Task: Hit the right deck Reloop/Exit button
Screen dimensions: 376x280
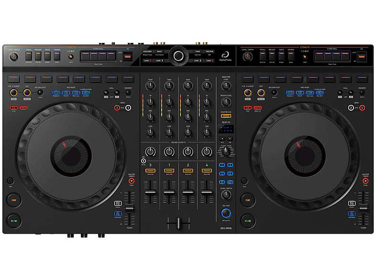Action: [274, 92]
